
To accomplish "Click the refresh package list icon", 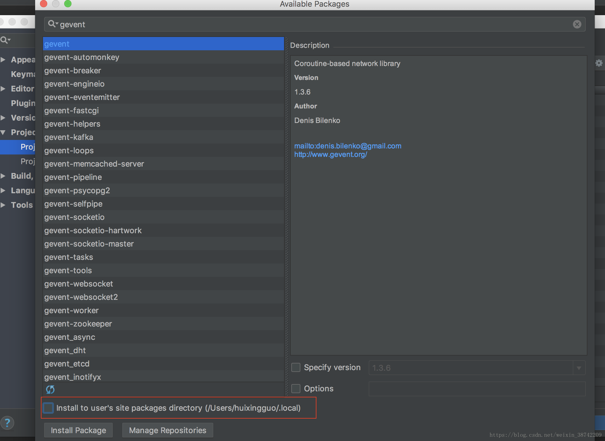I will pyautogui.click(x=50, y=389).
